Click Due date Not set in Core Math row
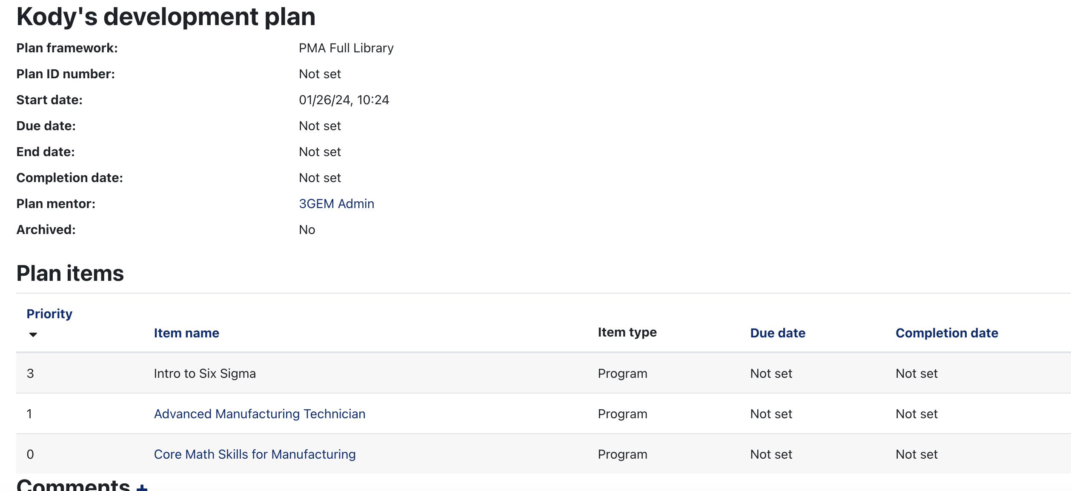1071x491 pixels. pos(770,454)
